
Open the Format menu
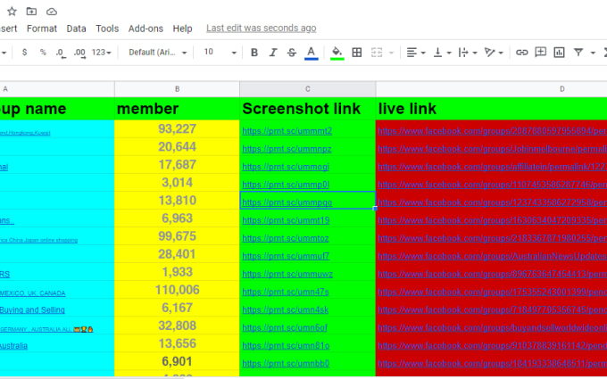pyautogui.click(x=42, y=29)
